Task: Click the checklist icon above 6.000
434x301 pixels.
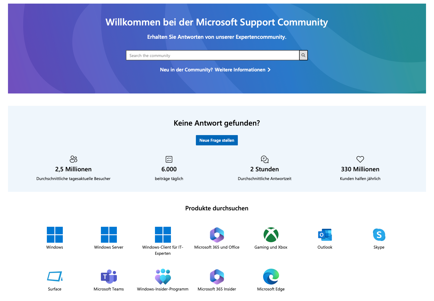Action: 169,159
